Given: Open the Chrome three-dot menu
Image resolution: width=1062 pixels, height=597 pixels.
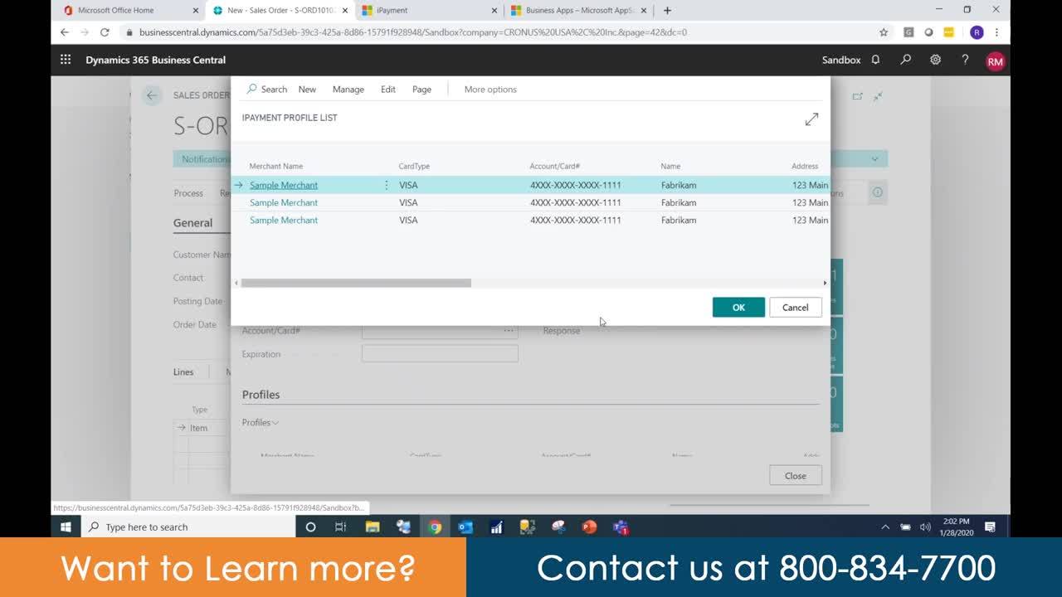Looking at the screenshot, I should pyautogui.click(x=996, y=32).
